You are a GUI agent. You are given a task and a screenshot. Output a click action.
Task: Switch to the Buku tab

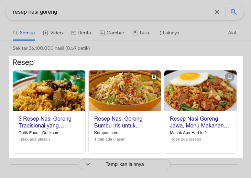142,33
